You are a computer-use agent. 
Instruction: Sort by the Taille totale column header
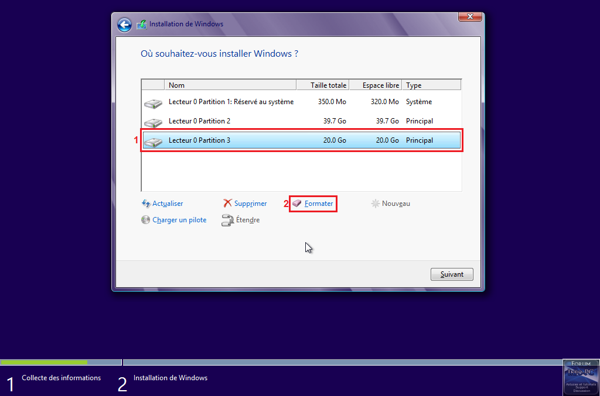(323, 85)
